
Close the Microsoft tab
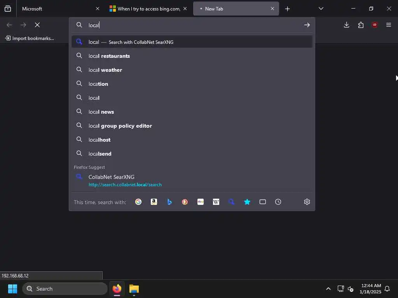98,9
